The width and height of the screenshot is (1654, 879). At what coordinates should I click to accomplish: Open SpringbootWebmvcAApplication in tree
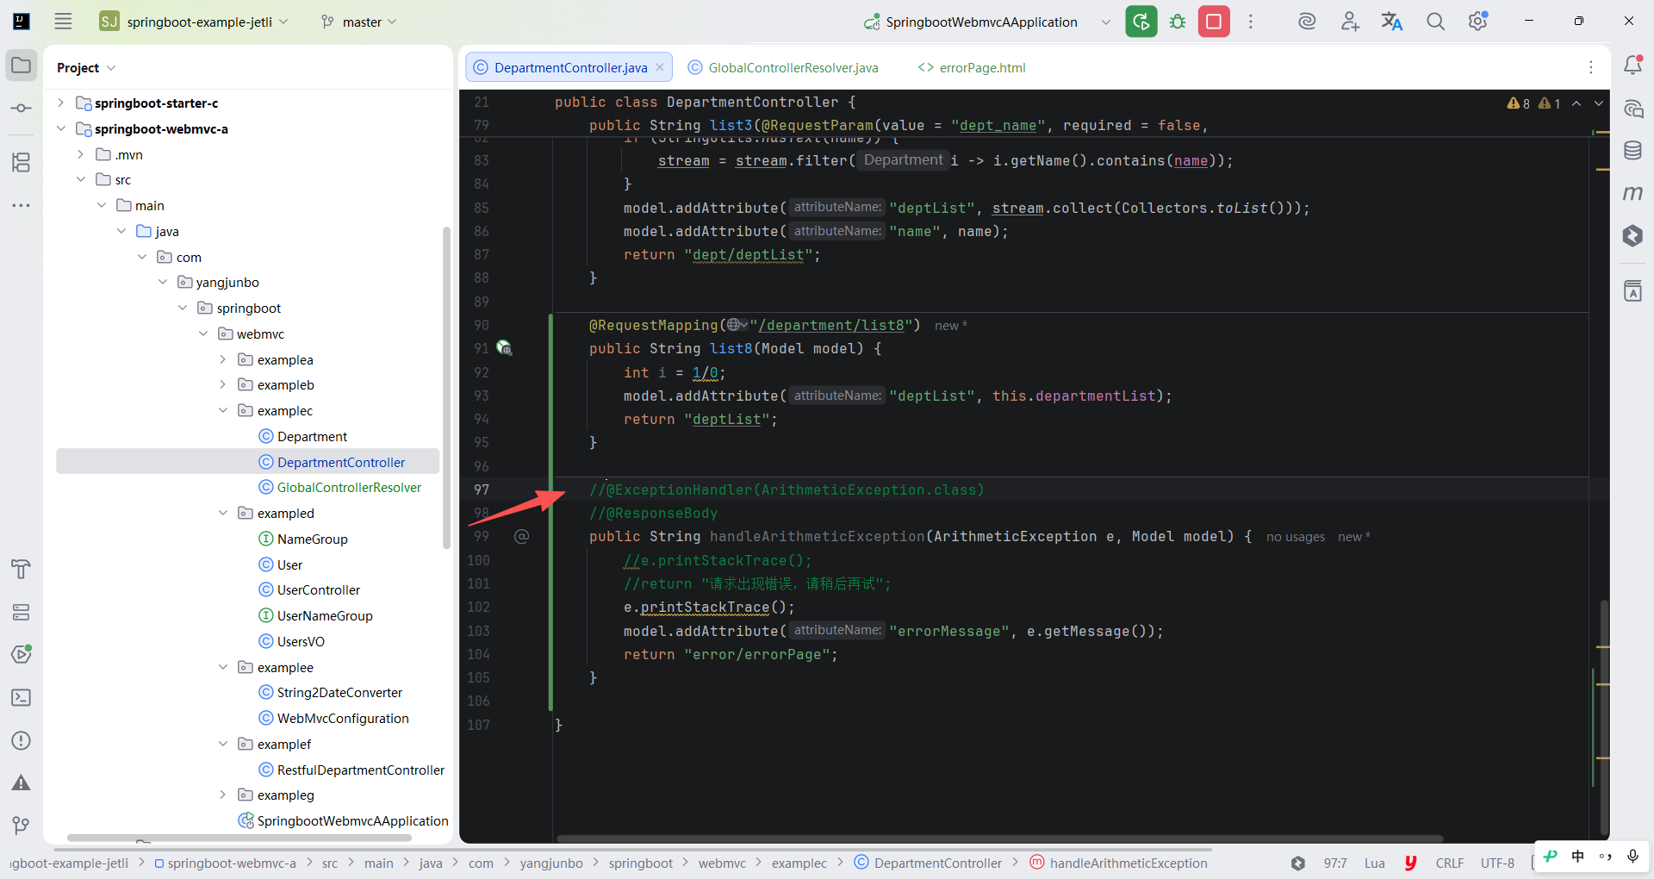pyautogui.click(x=352, y=820)
